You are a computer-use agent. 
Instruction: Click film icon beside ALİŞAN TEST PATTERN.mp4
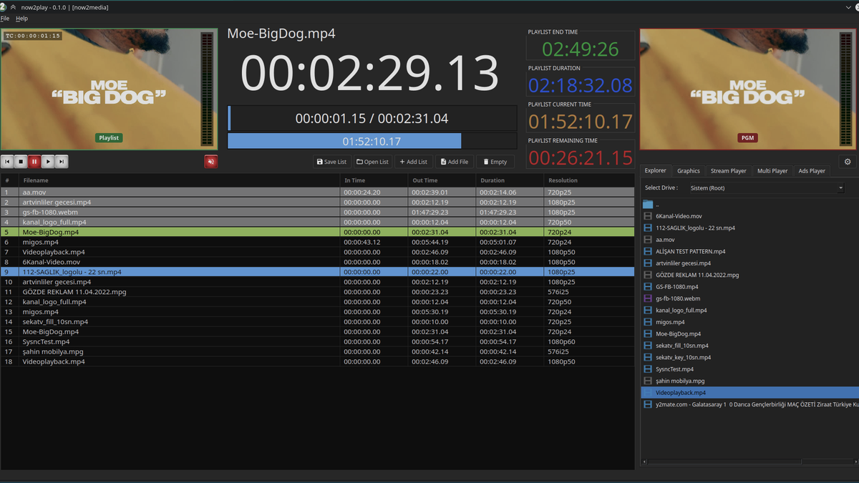[x=648, y=251]
